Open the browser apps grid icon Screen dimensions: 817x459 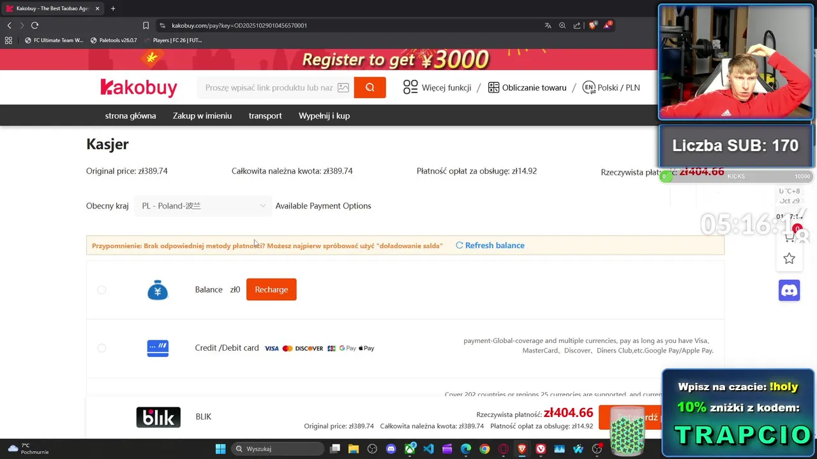pyautogui.click(x=8, y=40)
